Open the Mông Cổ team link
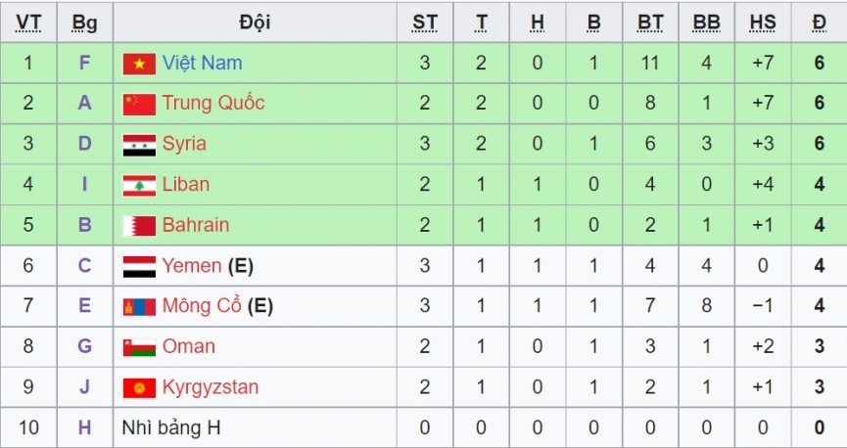 [x=202, y=305]
